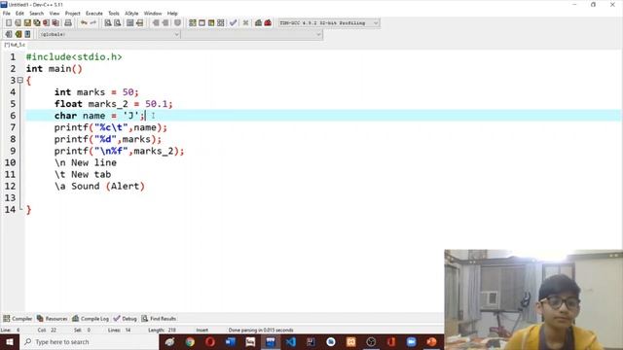
Task: Click the '\a Sound (Alert)' line
Action: tap(99, 186)
